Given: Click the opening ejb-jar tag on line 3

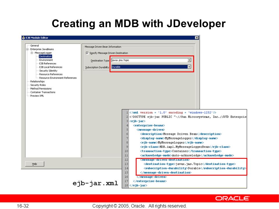Looking at the screenshot, I should [137, 121].
